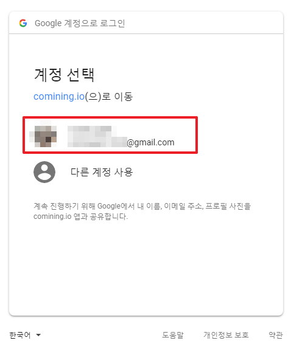This screenshot has width=291, height=346.
Task: Click the header bar beside Google logo
Action: click(146, 22)
